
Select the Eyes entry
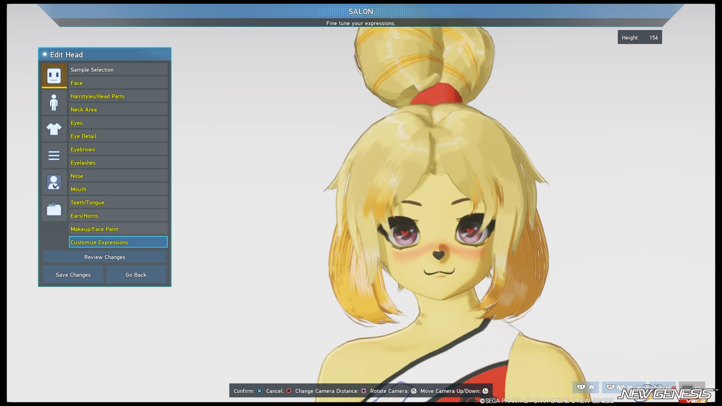(x=118, y=123)
